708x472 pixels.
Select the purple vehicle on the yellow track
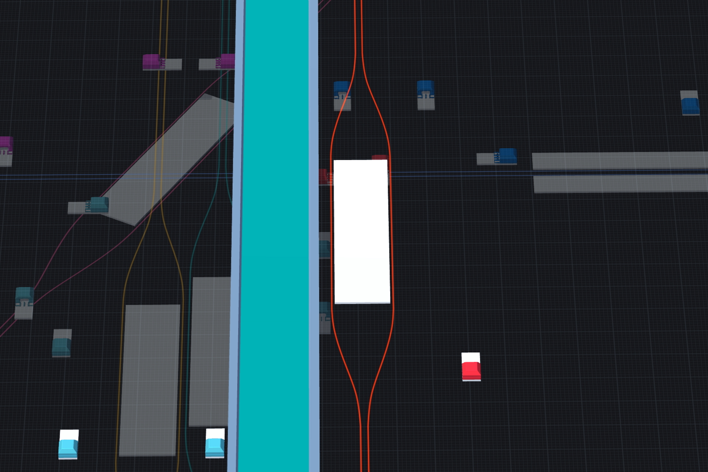pos(152,62)
